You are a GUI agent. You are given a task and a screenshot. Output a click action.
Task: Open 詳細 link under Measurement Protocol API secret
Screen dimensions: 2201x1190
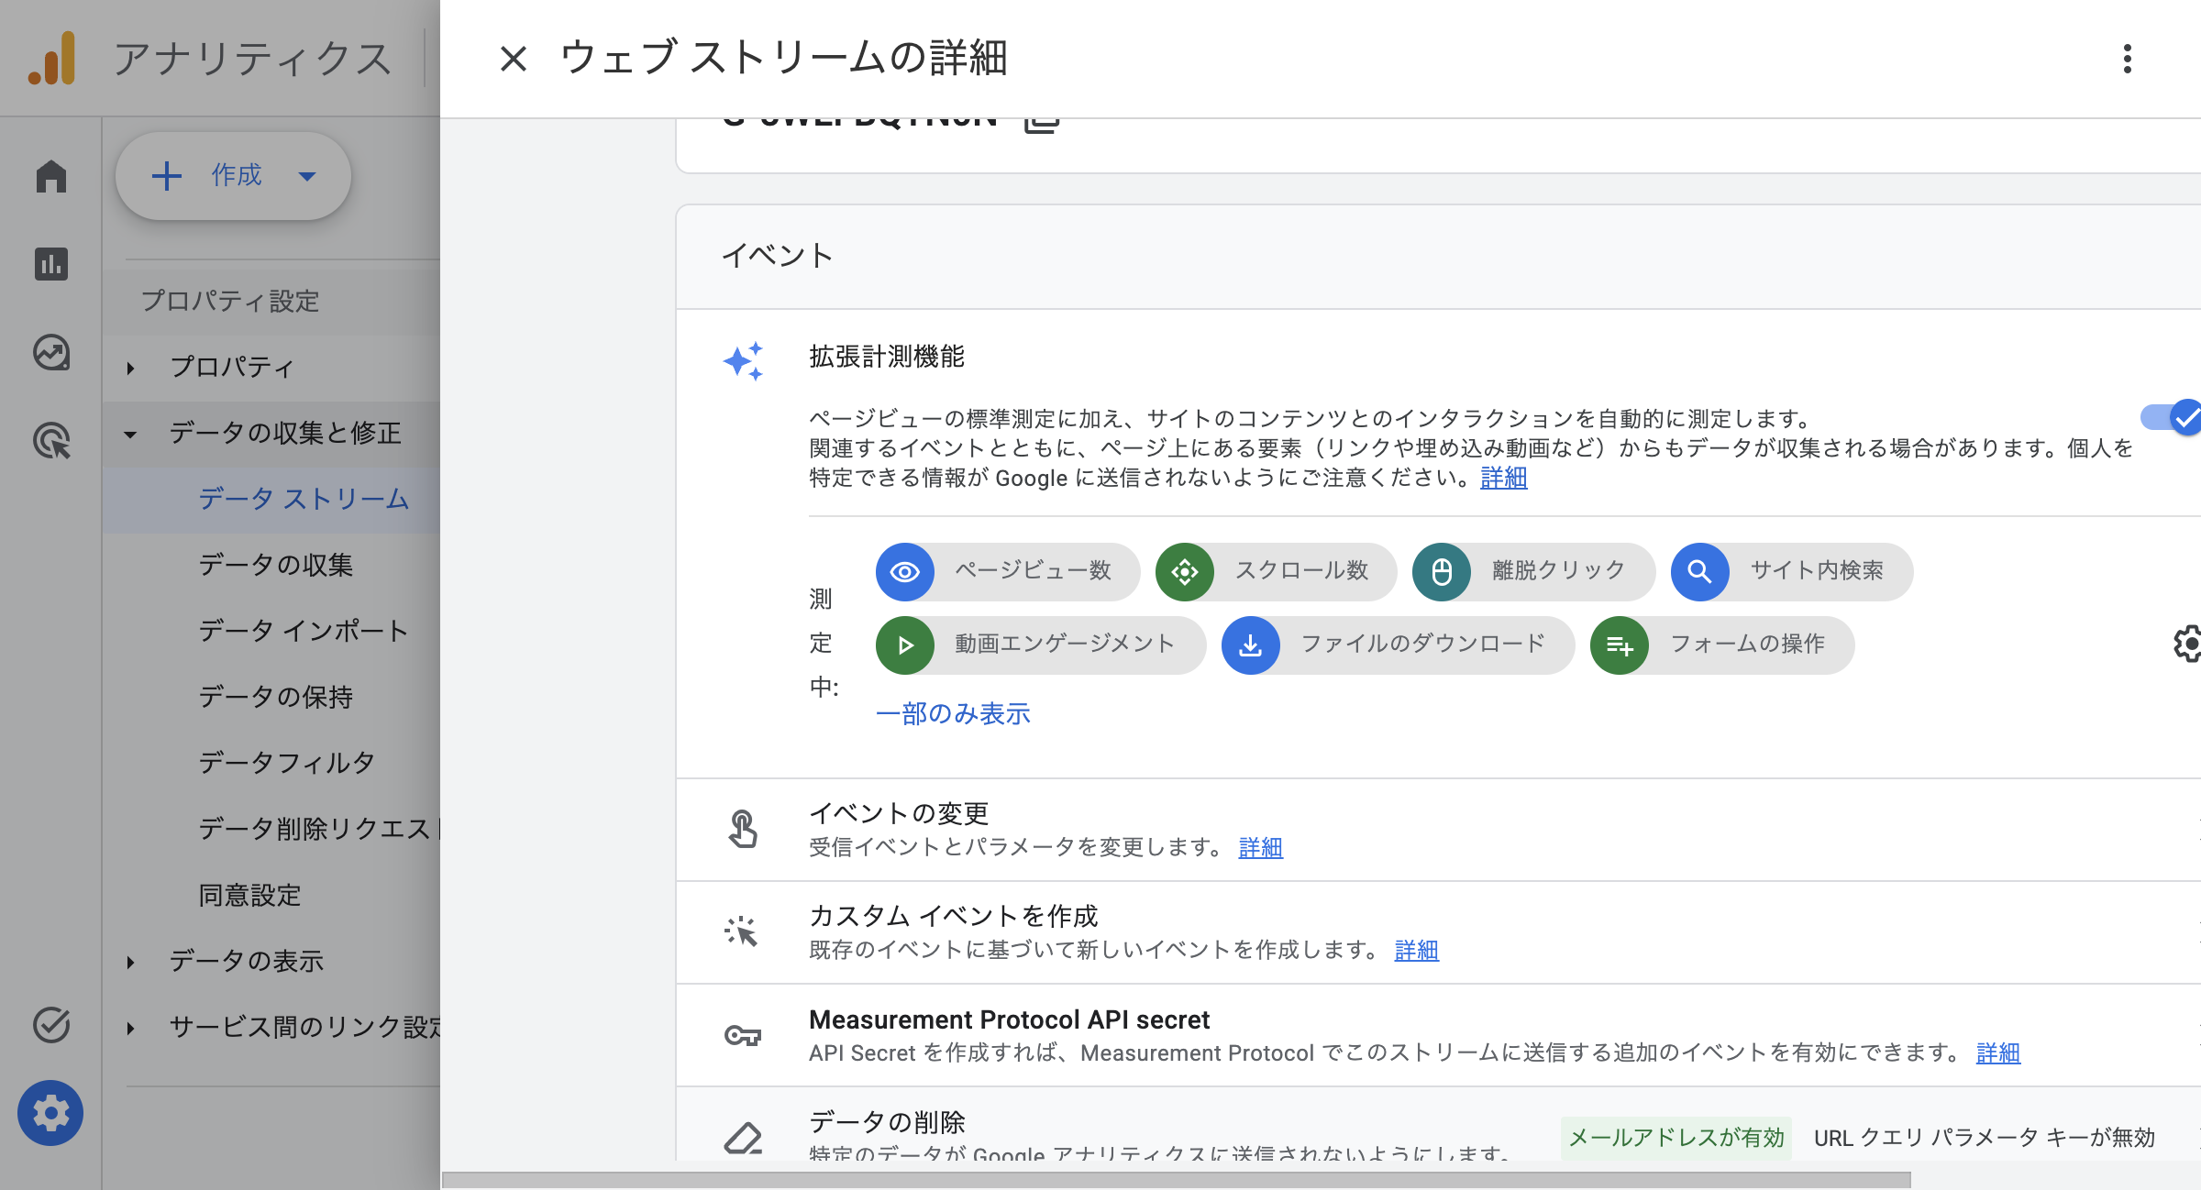point(1998,1052)
